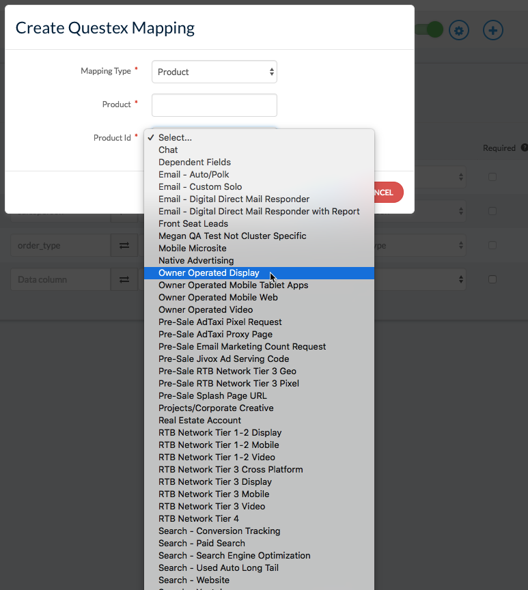Click the order_type input field
Viewport: 528px width, 590px height.
click(61, 245)
